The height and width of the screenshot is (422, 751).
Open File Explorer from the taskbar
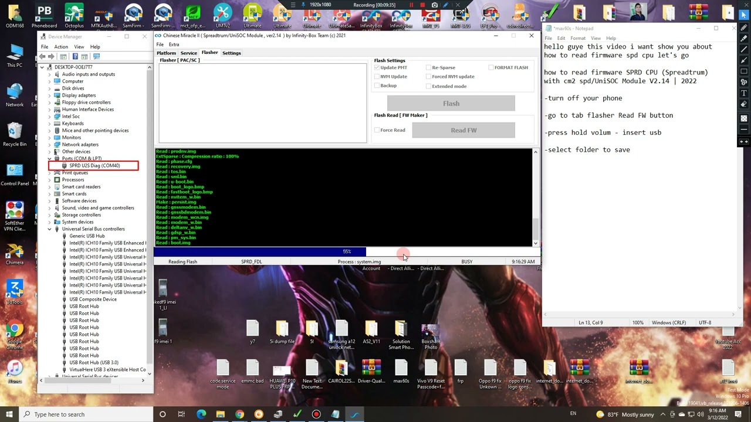pyautogui.click(x=220, y=414)
